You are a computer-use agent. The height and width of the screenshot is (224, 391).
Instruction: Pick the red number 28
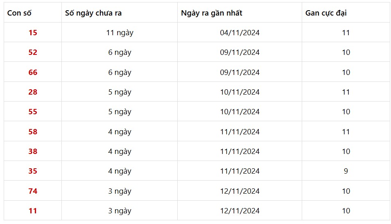tap(33, 92)
